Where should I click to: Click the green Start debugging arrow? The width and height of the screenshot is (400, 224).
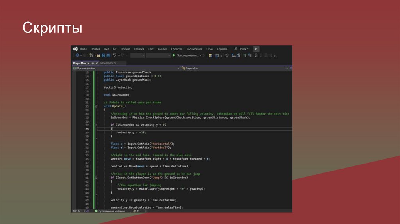point(174,55)
